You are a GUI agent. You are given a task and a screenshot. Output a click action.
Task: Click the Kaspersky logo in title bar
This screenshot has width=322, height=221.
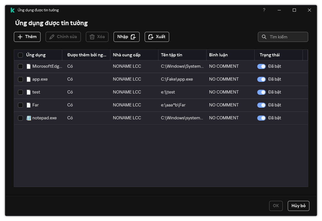pos(13,10)
